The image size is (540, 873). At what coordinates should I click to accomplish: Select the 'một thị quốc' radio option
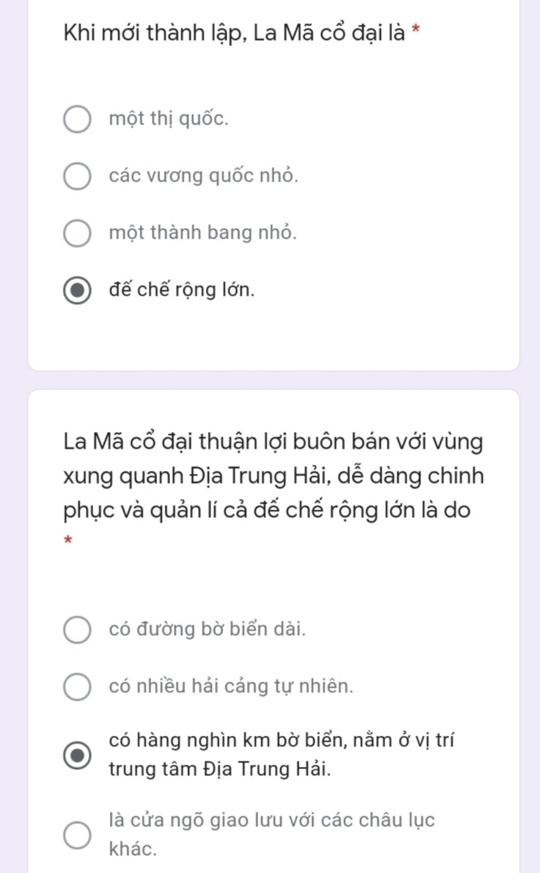click(77, 119)
